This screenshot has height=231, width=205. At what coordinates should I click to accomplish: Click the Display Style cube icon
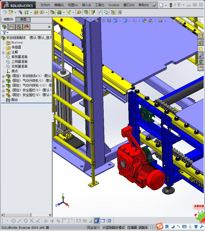click(x=125, y=21)
